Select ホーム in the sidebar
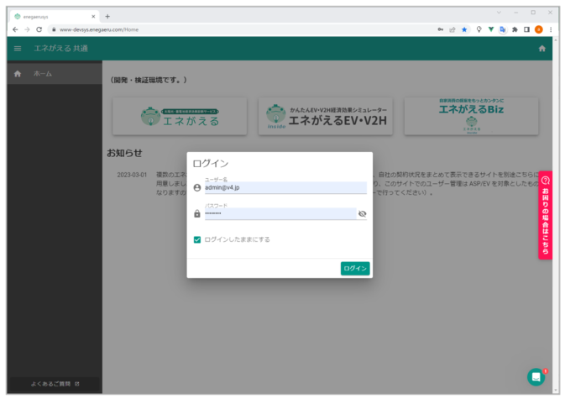565x399 pixels. point(55,74)
